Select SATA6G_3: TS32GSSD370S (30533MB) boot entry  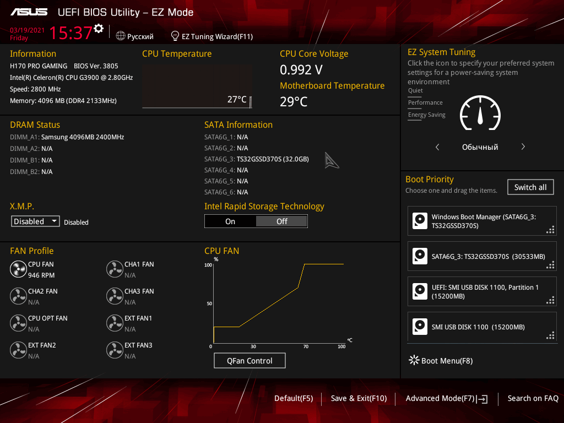(482, 256)
